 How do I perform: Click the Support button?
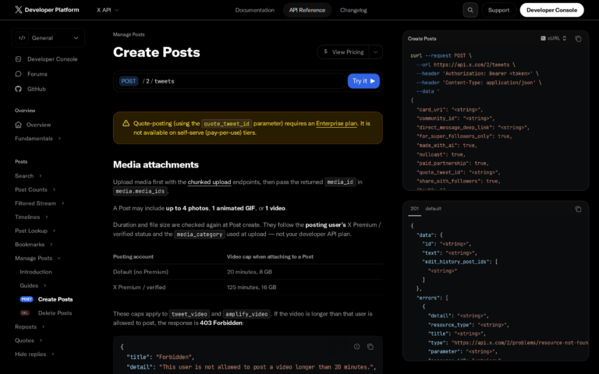click(498, 10)
